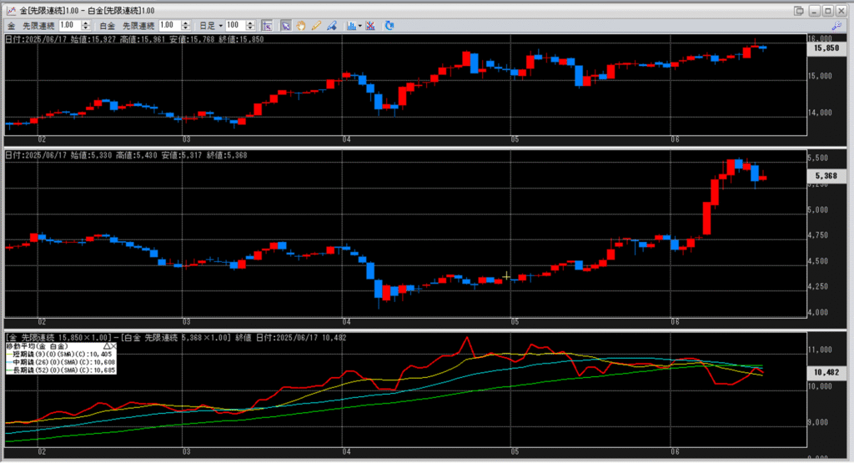Minimize the chart window

pos(814,10)
